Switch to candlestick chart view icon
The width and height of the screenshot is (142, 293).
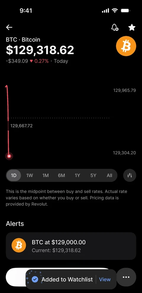(130, 175)
